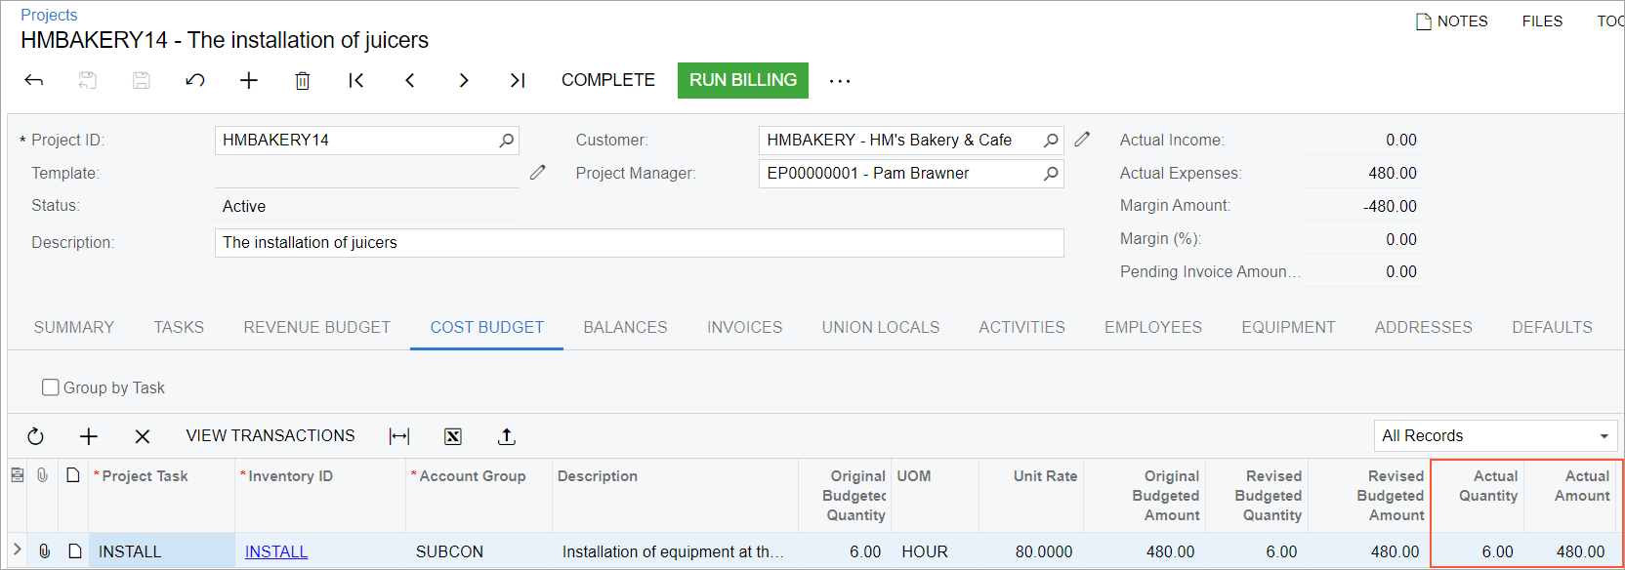Refresh the cost budget grid

[x=35, y=436]
